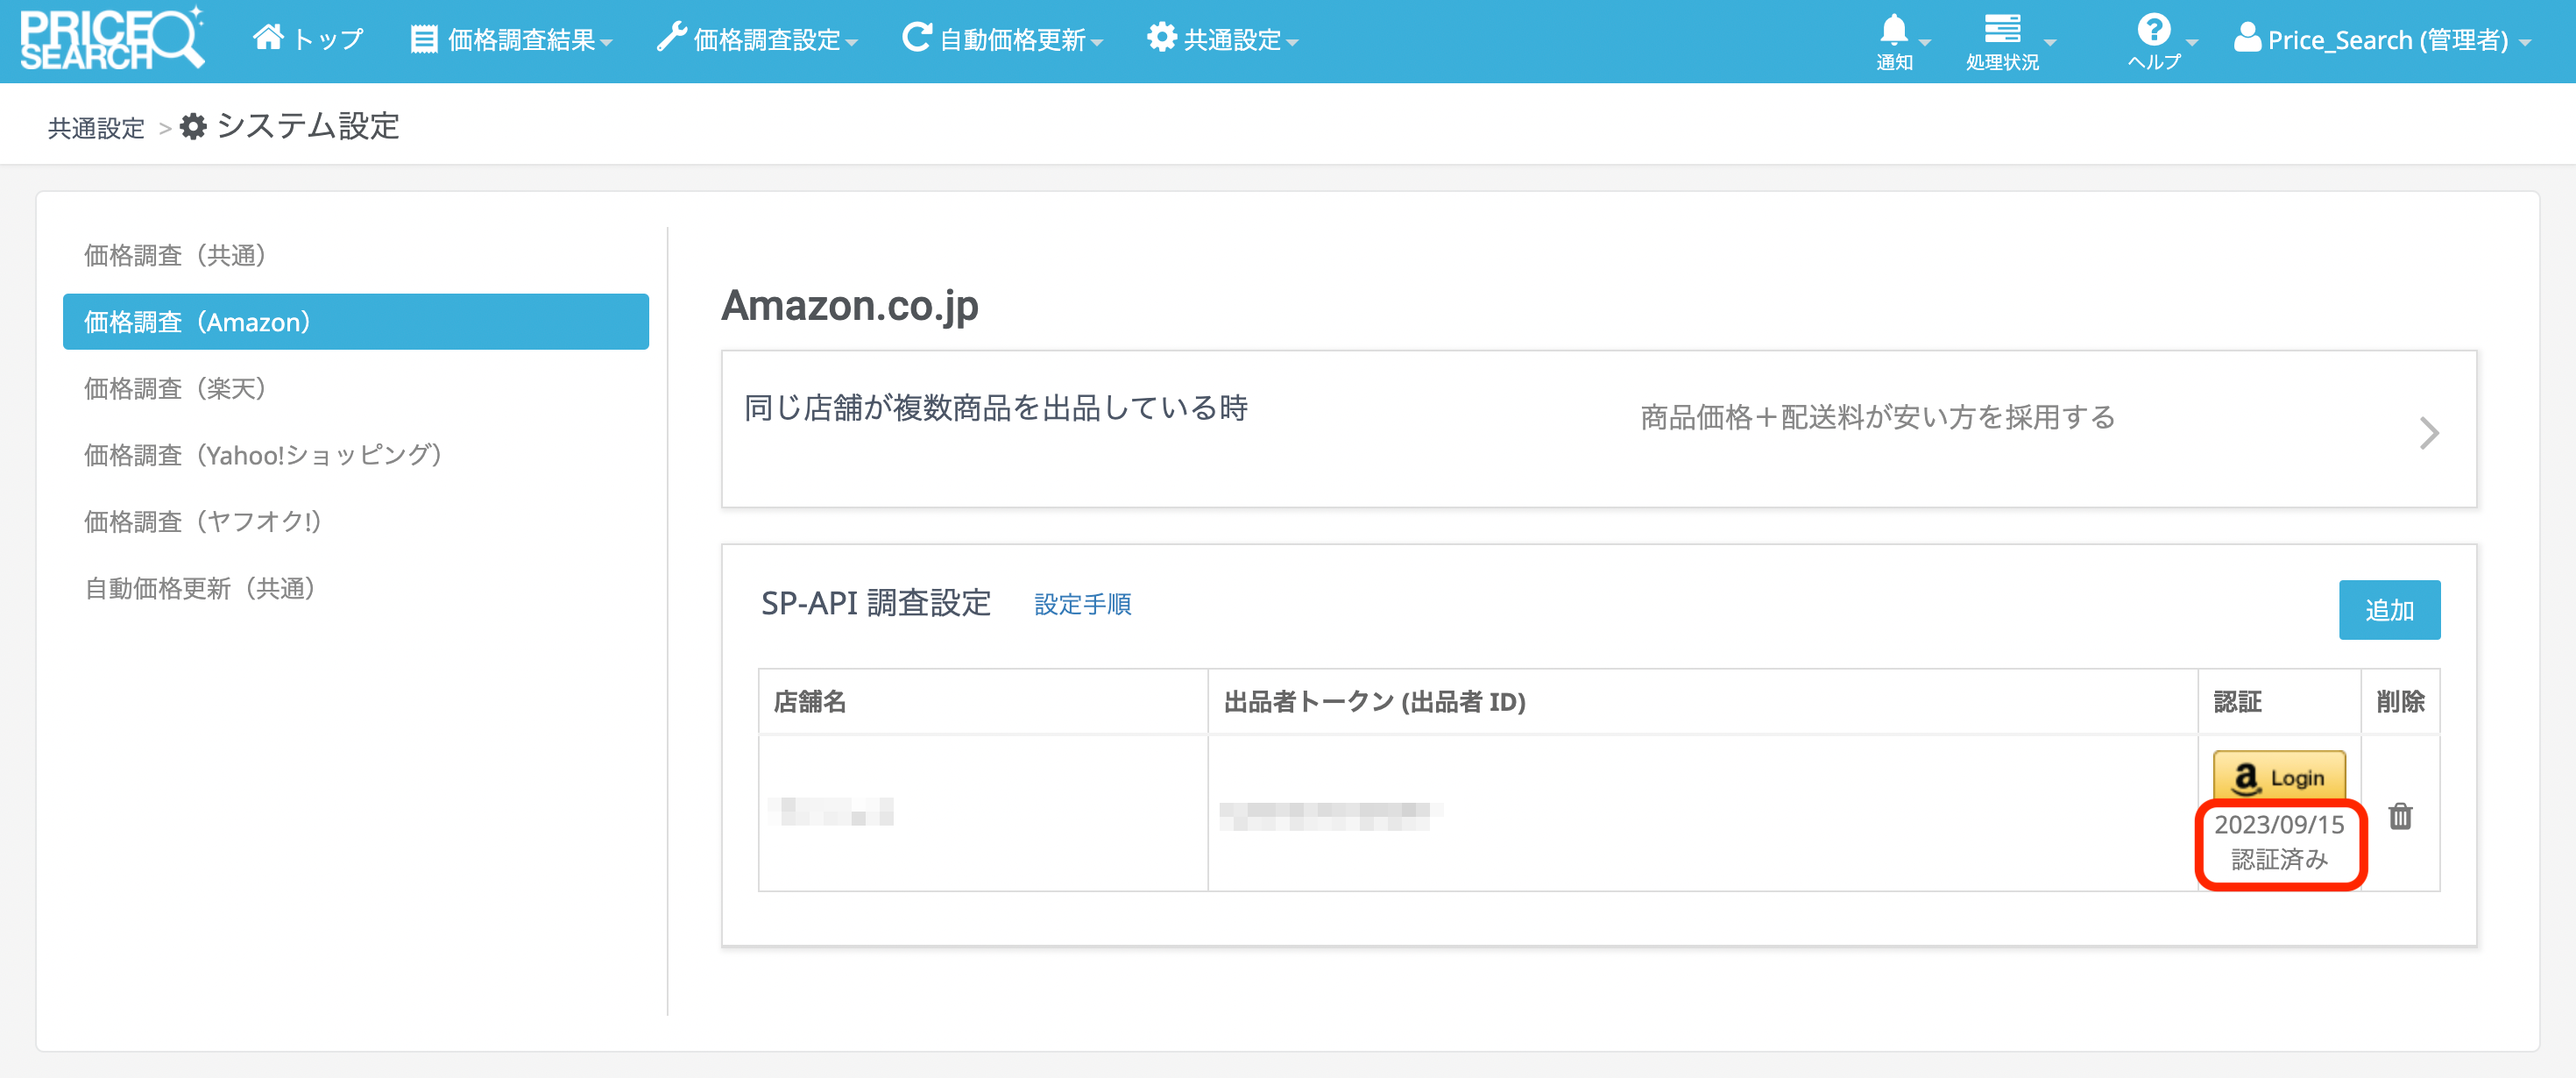
Task: Select 価格調査（楽天） sidebar item
Action: click(175, 388)
